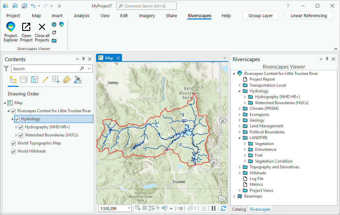The height and width of the screenshot is (215, 340).
Task: Switch to the Catalog pane tab
Action: (x=239, y=209)
